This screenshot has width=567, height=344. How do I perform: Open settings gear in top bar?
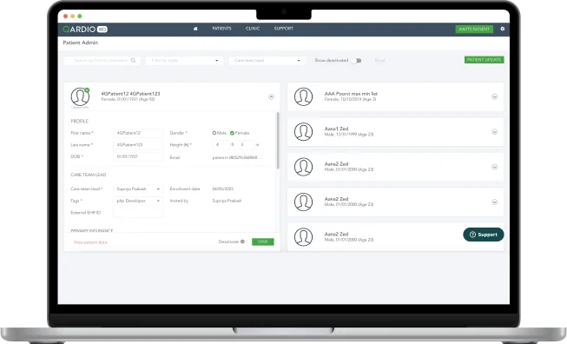502,29
